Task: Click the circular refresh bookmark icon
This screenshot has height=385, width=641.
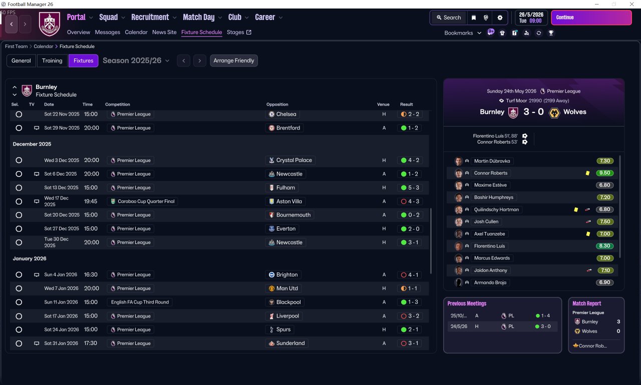Action: coord(538,33)
